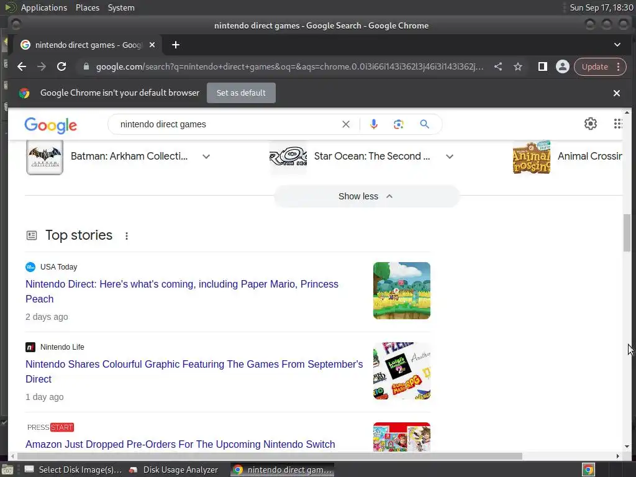Click Paper Mario story thumbnail

click(x=402, y=291)
